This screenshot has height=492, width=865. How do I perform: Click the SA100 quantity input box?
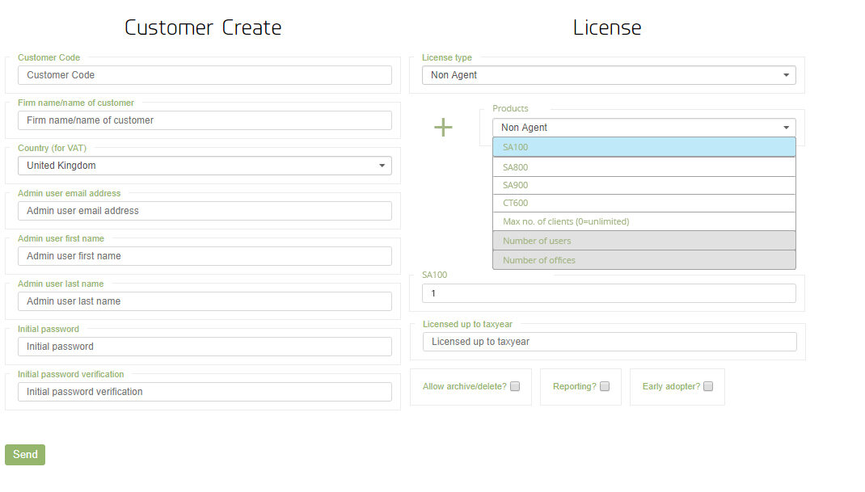608,293
